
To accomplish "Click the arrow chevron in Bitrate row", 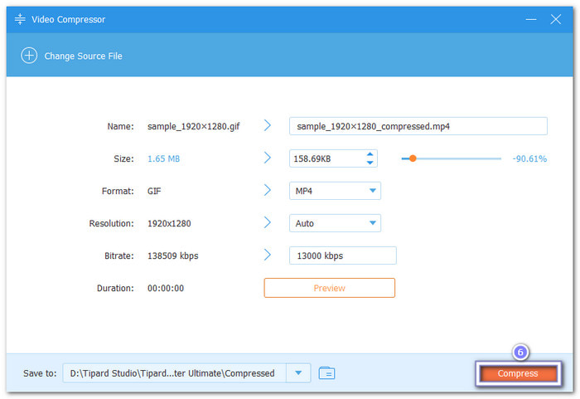I will tap(268, 255).
